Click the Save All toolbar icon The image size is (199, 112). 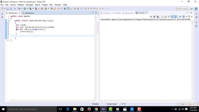(11, 9)
